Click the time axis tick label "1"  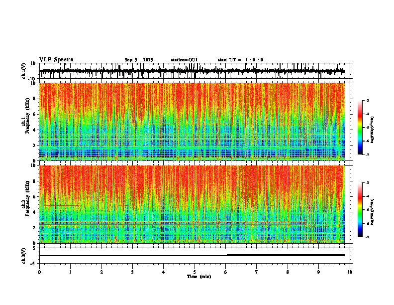[70, 272]
